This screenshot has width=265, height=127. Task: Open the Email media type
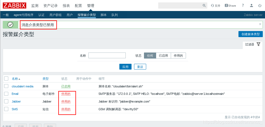pyautogui.click(x=15, y=94)
